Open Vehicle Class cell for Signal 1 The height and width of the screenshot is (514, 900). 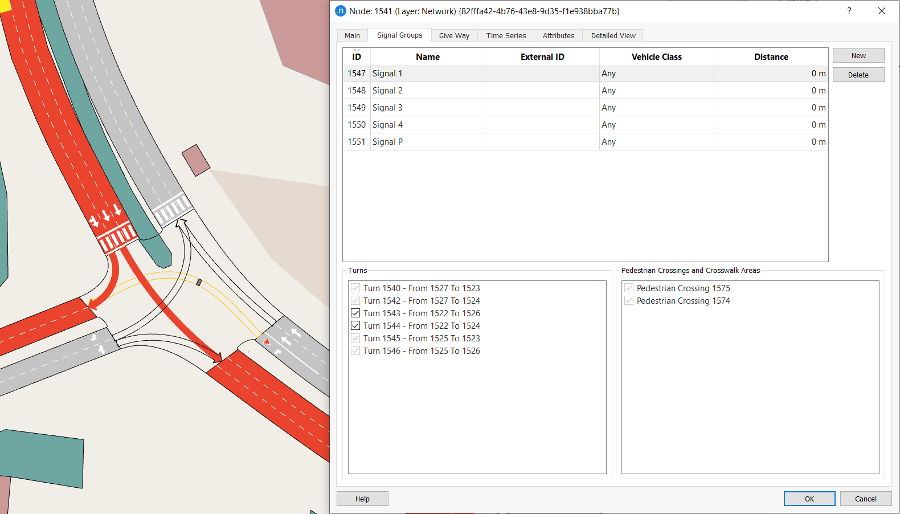tap(656, 74)
